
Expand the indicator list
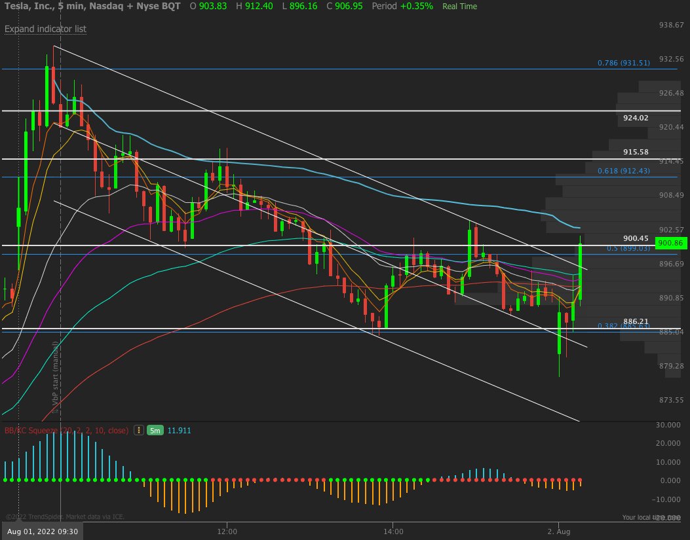click(x=45, y=29)
